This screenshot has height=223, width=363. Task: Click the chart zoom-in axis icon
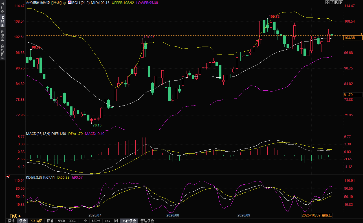337,2
